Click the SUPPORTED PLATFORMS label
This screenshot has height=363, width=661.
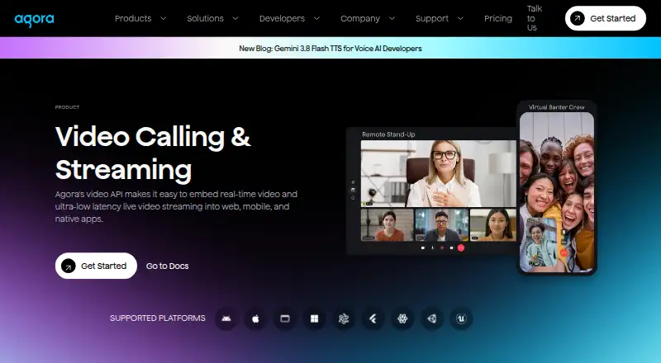pos(158,318)
